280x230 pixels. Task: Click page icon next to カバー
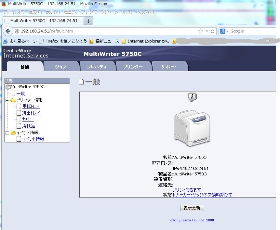[19, 120]
